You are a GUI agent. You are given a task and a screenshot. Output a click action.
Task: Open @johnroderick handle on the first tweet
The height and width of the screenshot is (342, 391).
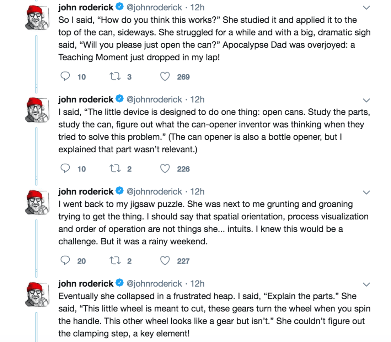[154, 7]
